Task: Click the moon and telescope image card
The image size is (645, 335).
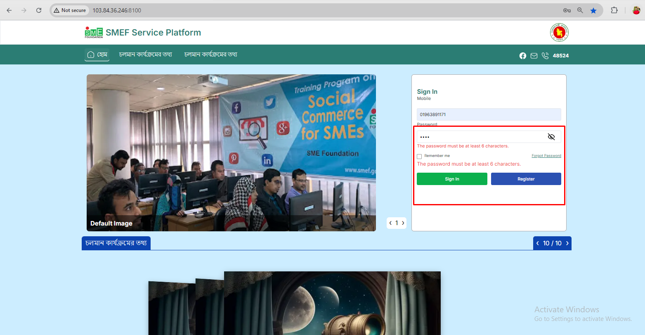Action: (x=332, y=303)
